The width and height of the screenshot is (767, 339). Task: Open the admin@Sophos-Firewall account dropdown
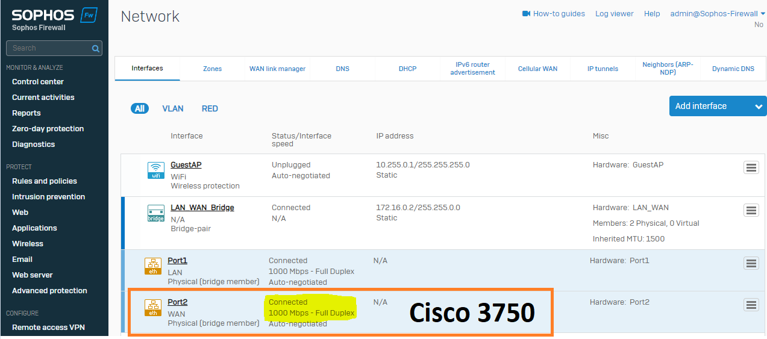click(717, 14)
